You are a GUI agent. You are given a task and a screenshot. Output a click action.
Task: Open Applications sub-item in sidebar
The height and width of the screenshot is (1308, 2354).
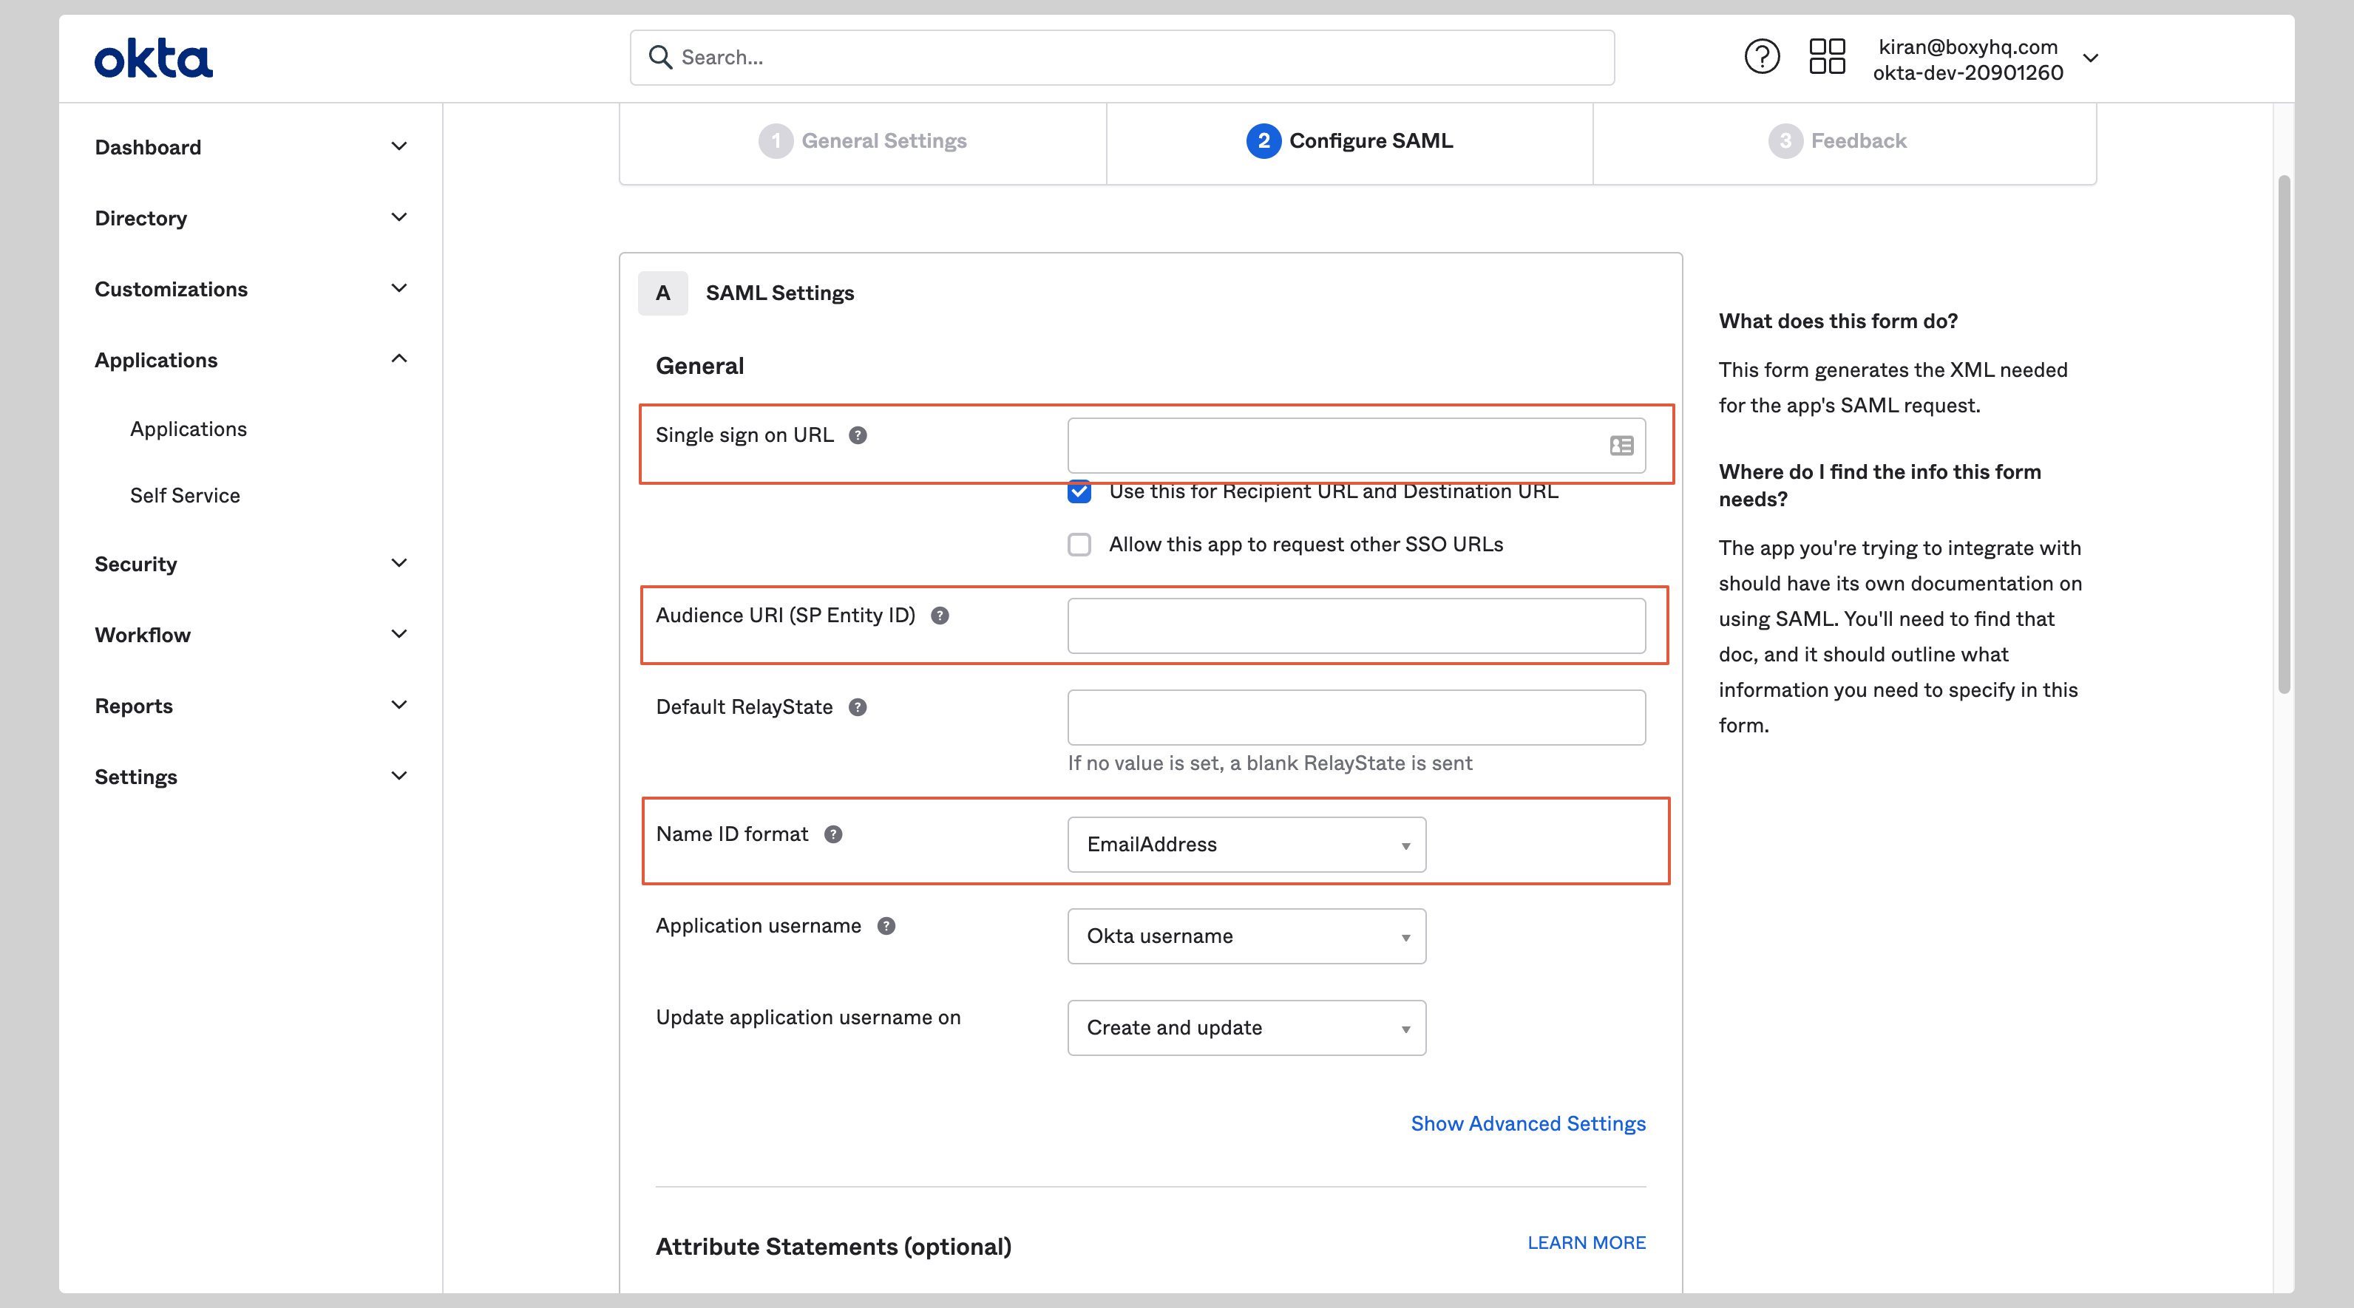pyautogui.click(x=189, y=429)
